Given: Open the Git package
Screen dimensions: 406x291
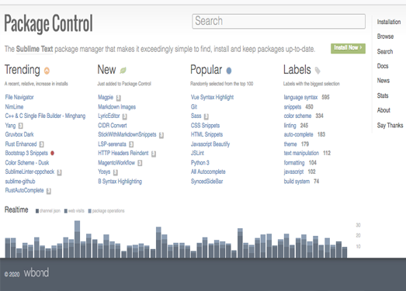Looking at the screenshot, I should (x=194, y=106).
